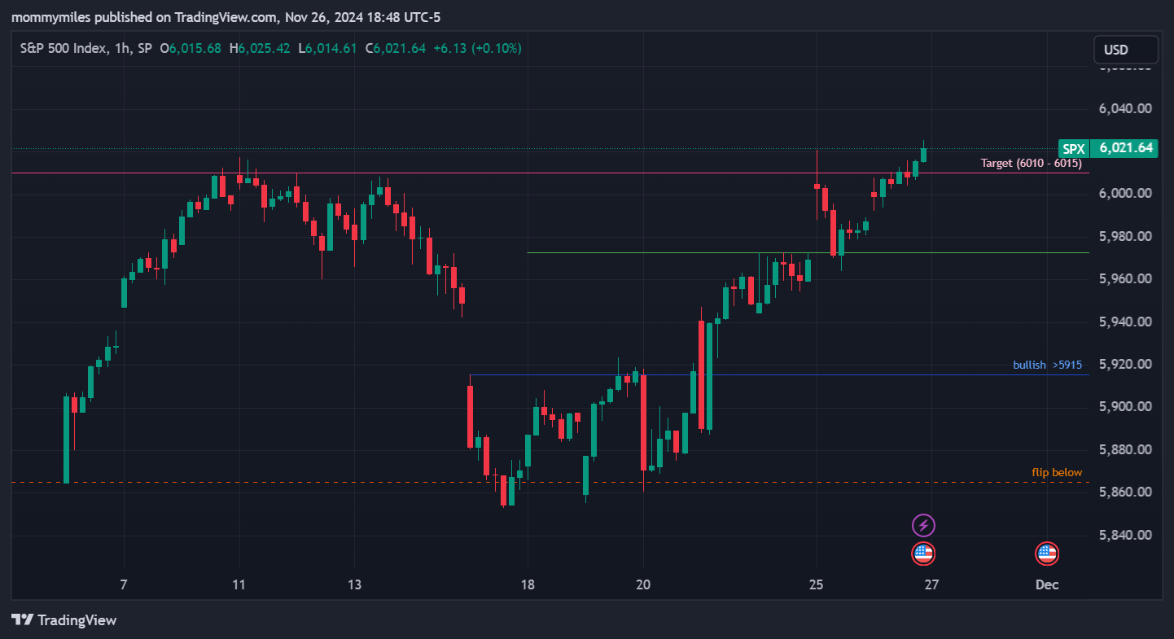Click the Dec label on time axis
This screenshot has height=639, width=1174.
coord(1047,584)
